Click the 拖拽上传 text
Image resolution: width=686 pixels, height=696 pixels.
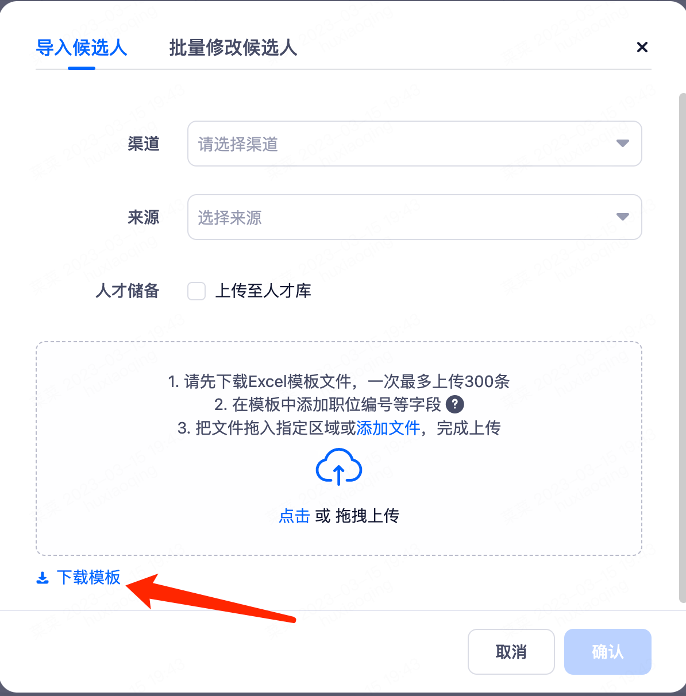tap(368, 516)
